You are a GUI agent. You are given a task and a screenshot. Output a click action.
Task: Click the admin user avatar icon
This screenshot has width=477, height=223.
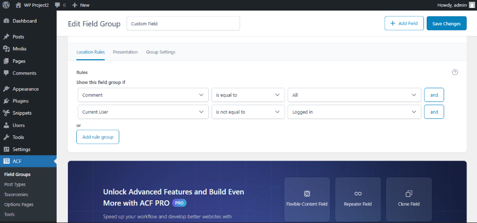click(x=471, y=5)
